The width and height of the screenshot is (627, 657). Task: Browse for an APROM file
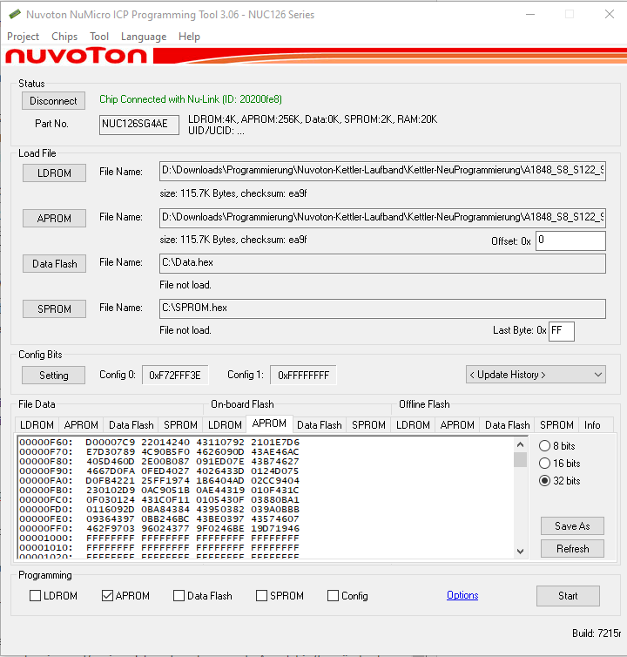(55, 219)
